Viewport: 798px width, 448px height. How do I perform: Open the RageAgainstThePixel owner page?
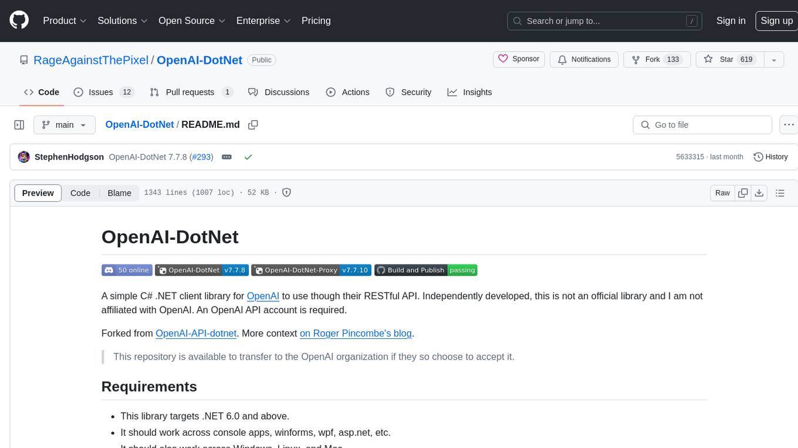pos(91,60)
